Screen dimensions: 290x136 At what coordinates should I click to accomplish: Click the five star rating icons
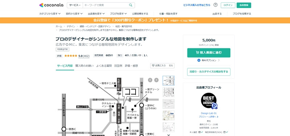[x=71, y=56]
